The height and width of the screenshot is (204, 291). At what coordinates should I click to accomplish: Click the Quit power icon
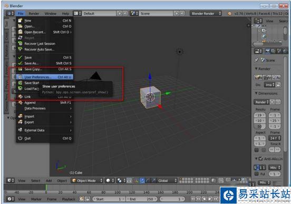tap(20, 138)
